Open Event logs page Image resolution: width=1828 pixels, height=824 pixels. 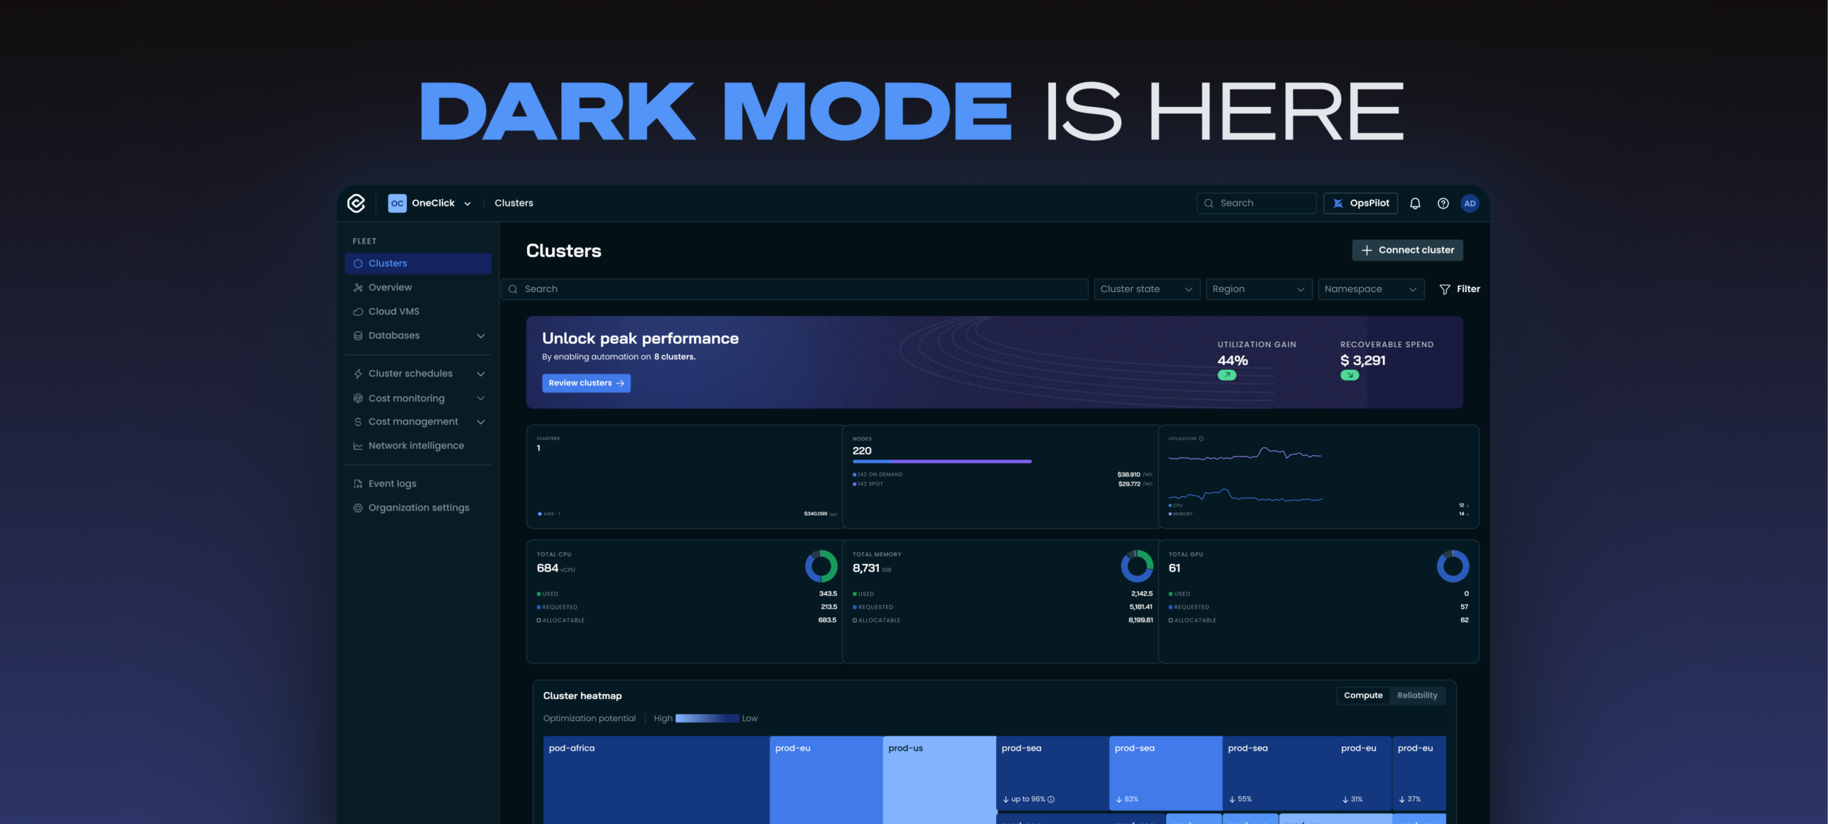[x=418, y=484]
